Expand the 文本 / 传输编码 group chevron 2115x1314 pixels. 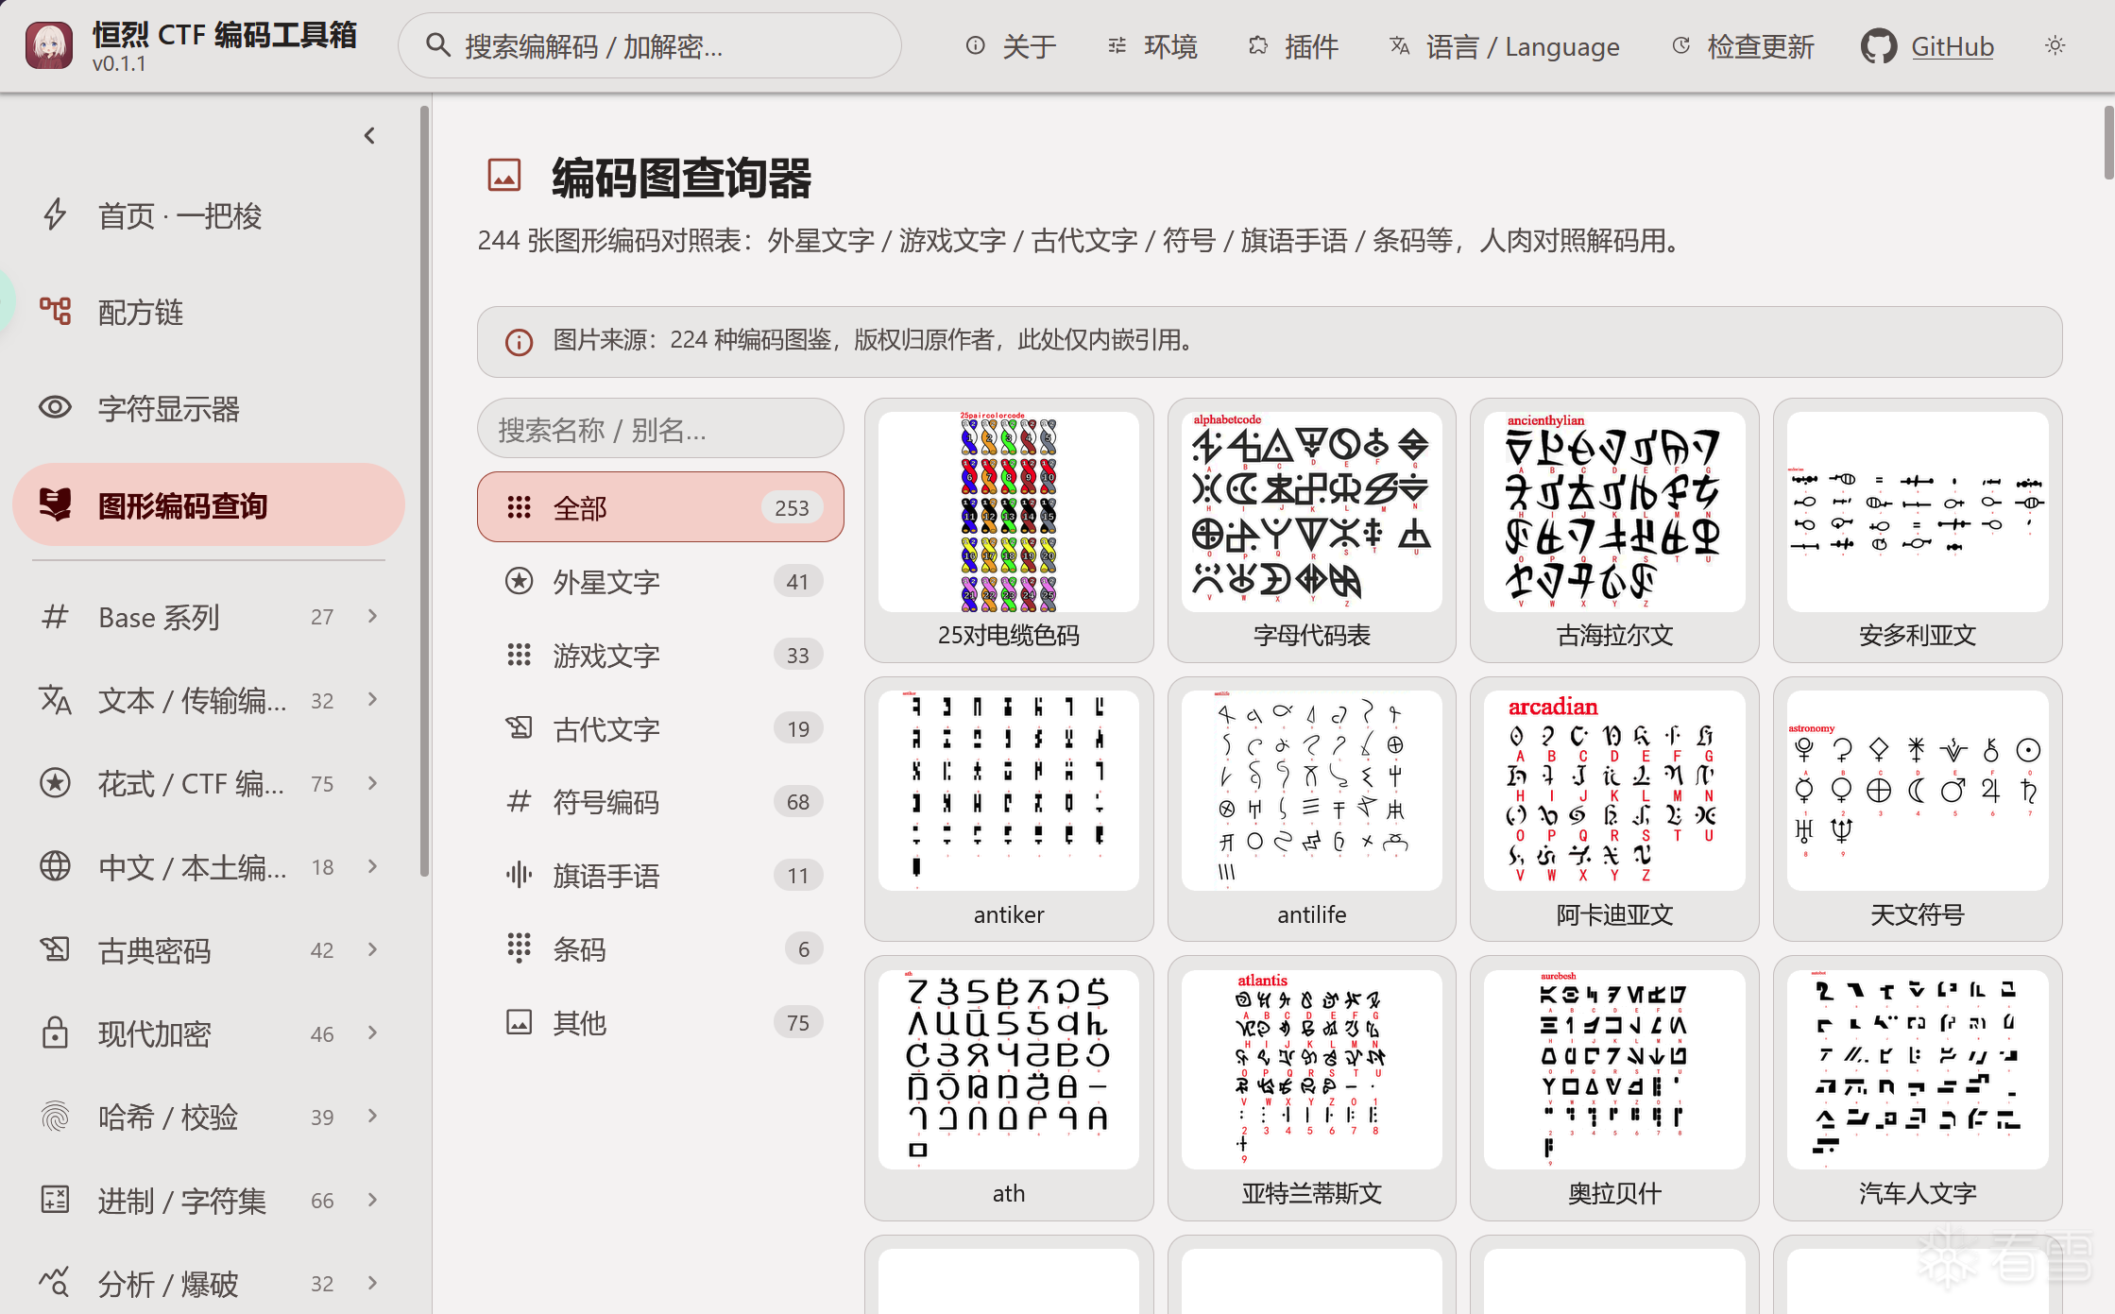click(x=372, y=700)
